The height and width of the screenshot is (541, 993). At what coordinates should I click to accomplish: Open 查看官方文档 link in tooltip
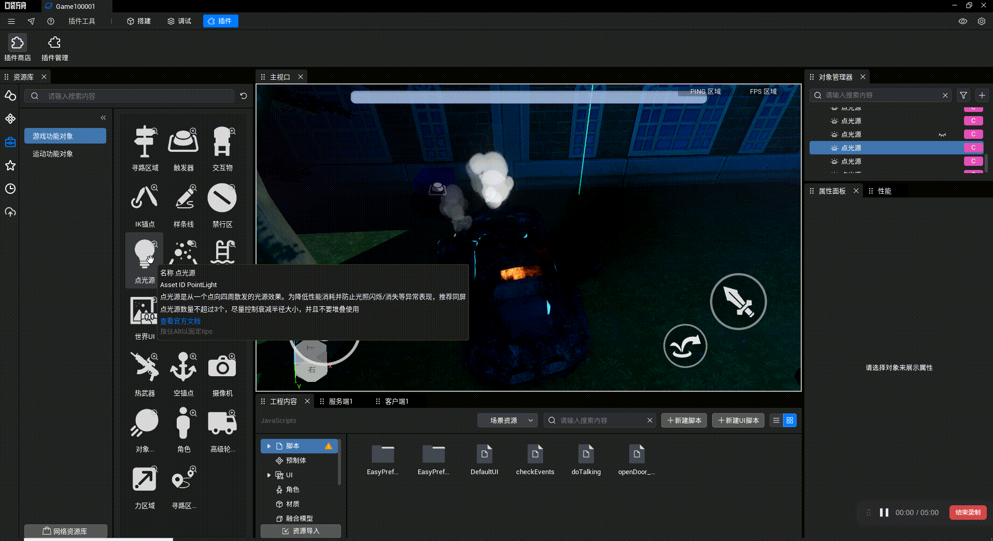[x=180, y=321]
